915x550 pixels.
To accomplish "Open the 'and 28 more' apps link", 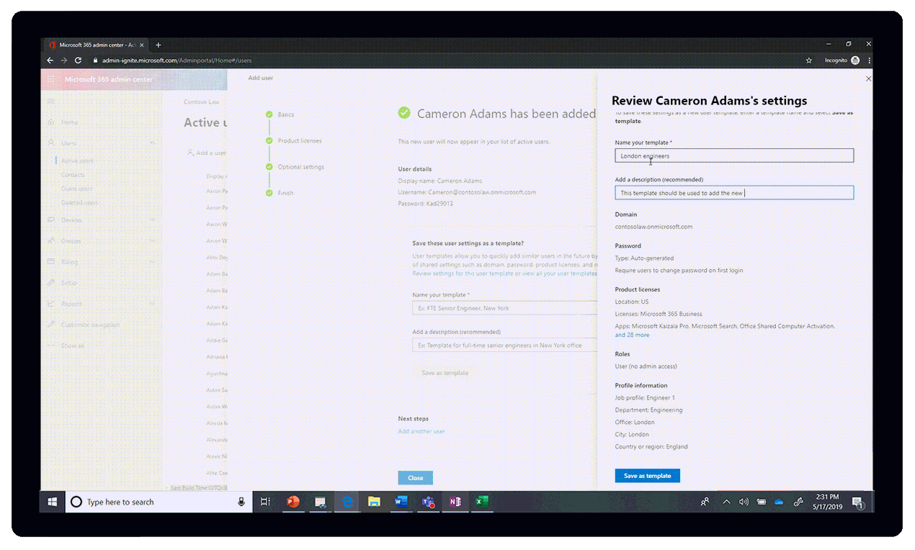I will point(632,335).
